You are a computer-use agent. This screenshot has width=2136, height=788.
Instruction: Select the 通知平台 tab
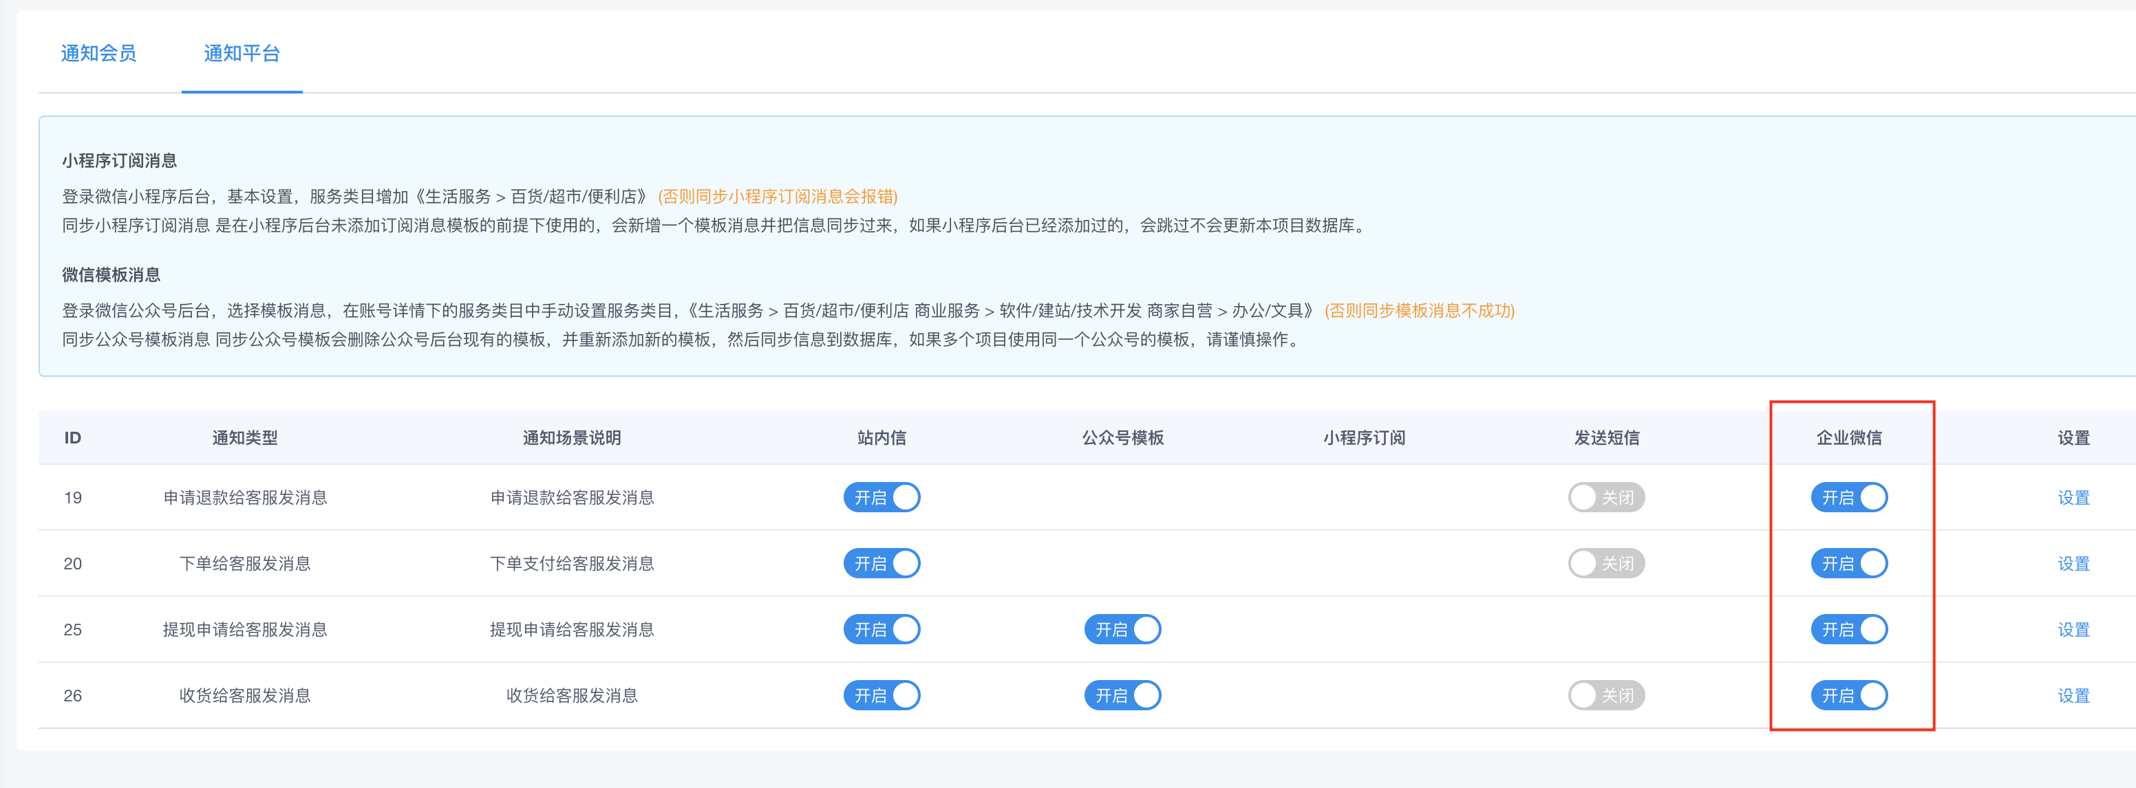(242, 53)
